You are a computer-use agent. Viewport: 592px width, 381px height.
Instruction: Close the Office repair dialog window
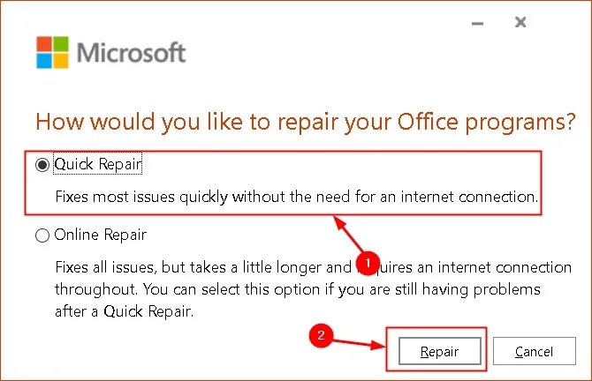(520, 22)
